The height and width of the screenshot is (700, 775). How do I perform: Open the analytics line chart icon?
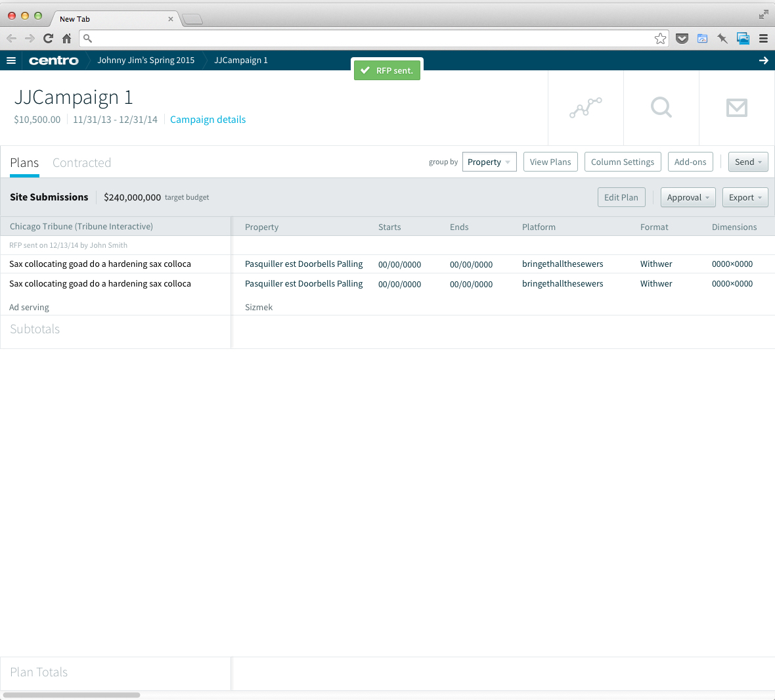(586, 107)
